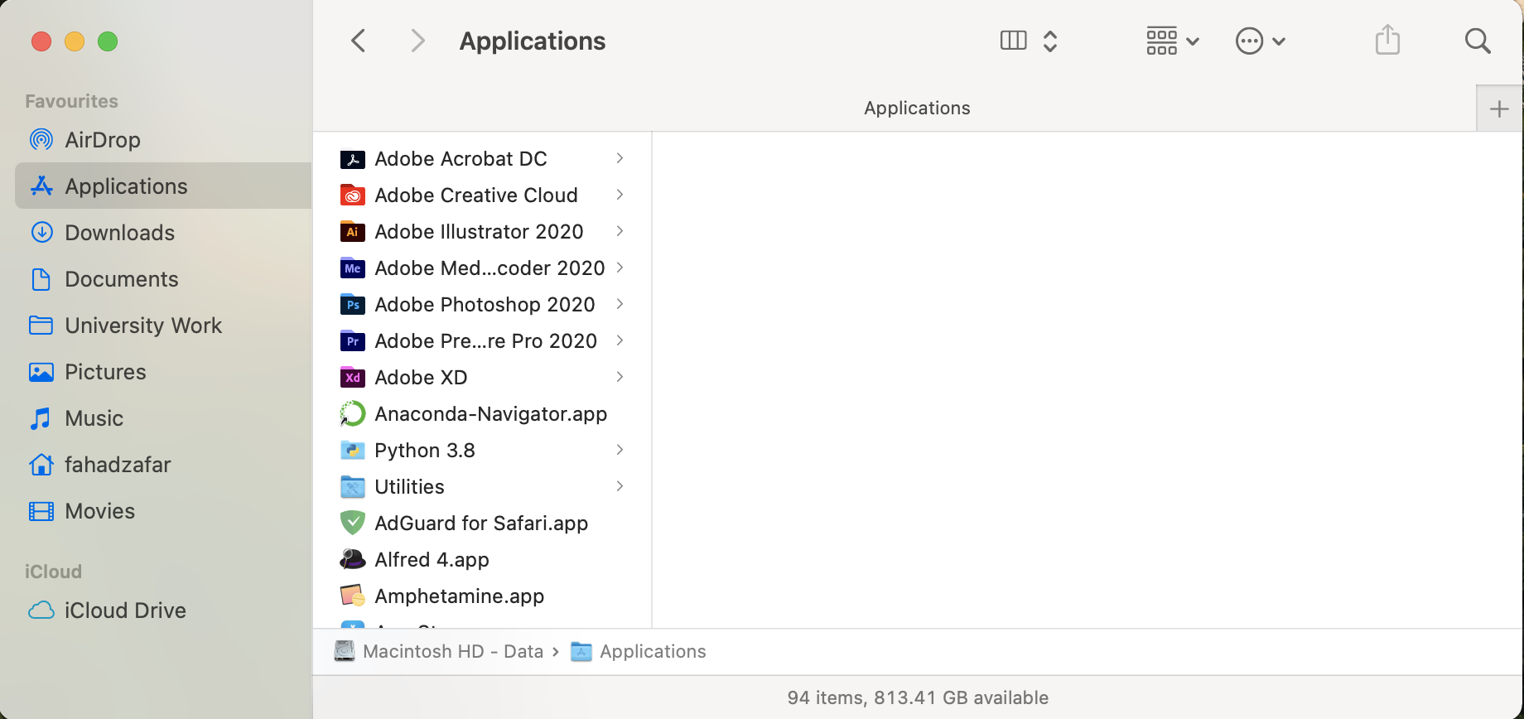This screenshot has height=719, width=1524.
Task: Open the action ellipsis menu
Action: pyautogui.click(x=1260, y=41)
